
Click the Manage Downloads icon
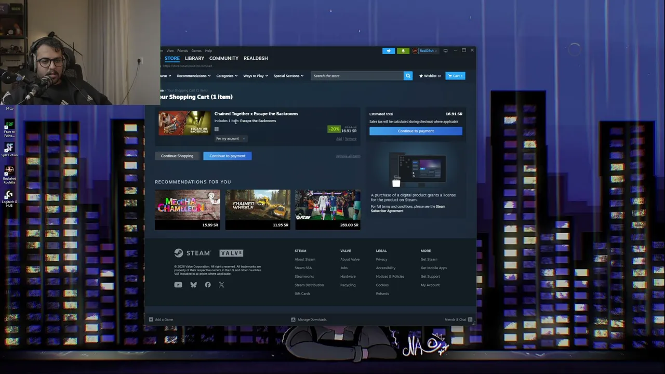(x=293, y=319)
